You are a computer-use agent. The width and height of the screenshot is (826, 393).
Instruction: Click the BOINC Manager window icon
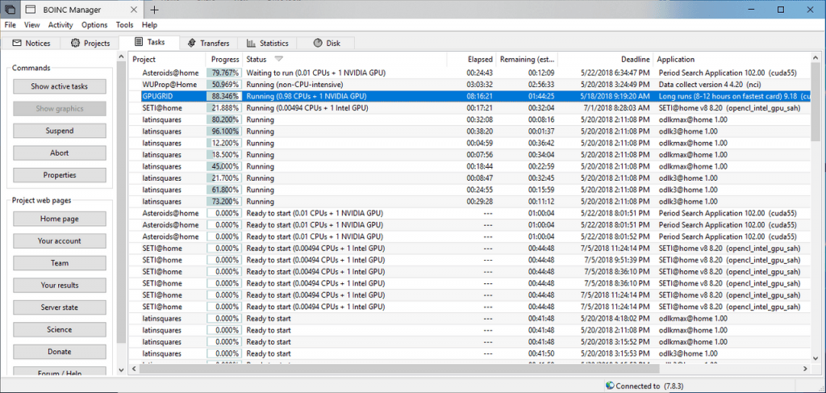31,10
